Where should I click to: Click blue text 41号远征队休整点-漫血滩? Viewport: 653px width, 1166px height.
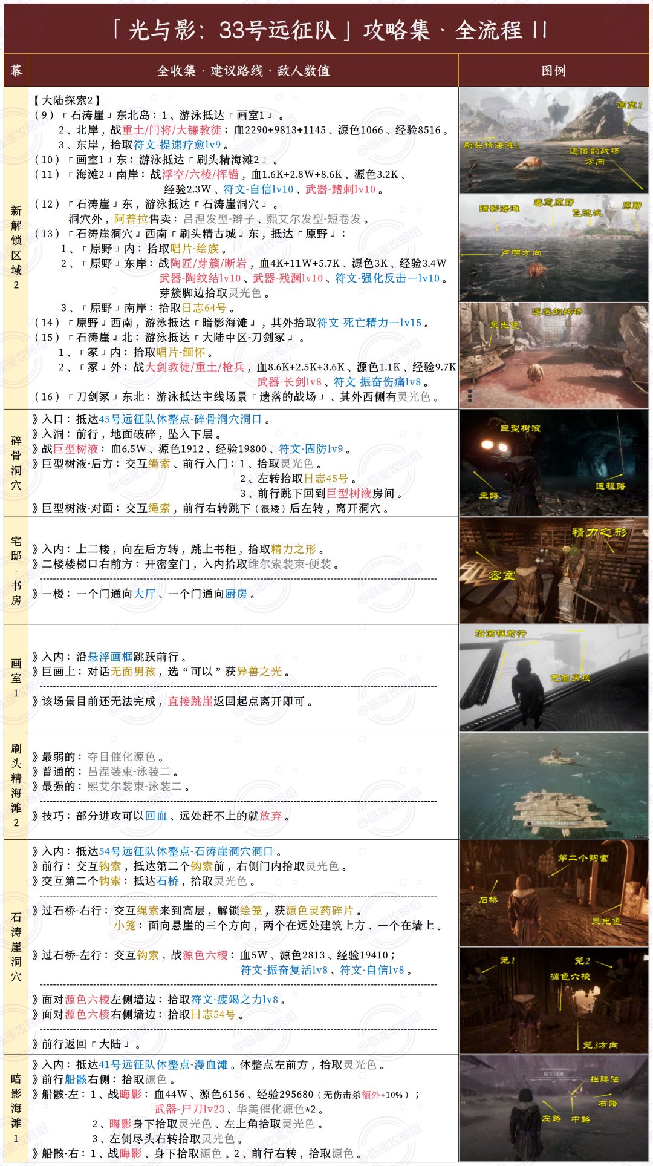coord(163,1065)
